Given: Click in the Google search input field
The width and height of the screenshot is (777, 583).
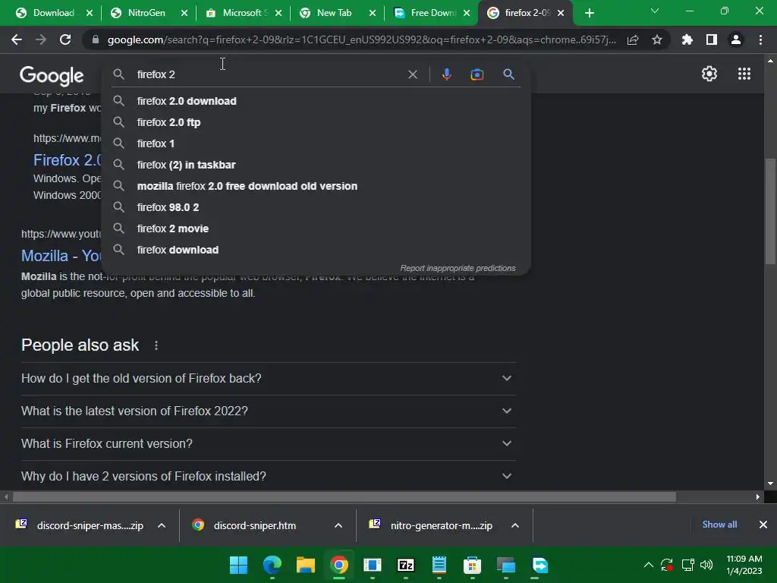Looking at the screenshot, I should point(268,74).
